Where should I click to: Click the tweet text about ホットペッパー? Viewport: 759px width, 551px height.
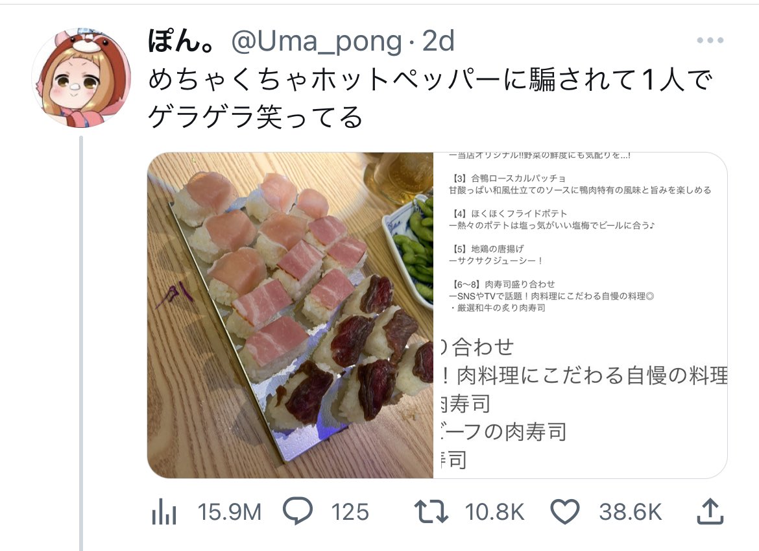coord(430,99)
